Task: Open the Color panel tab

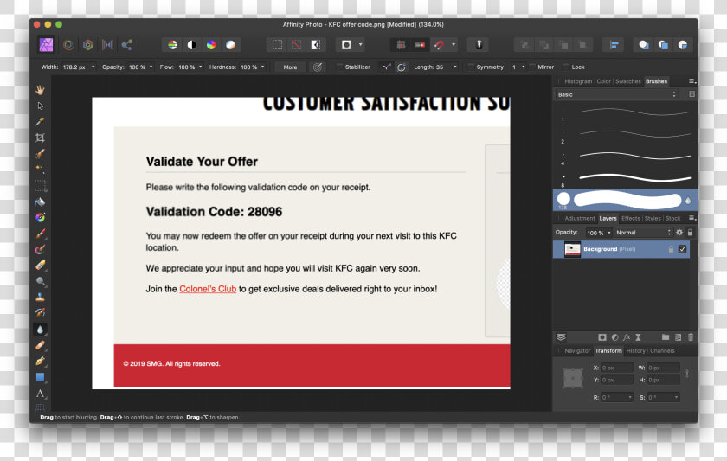Action: (x=604, y=81)
